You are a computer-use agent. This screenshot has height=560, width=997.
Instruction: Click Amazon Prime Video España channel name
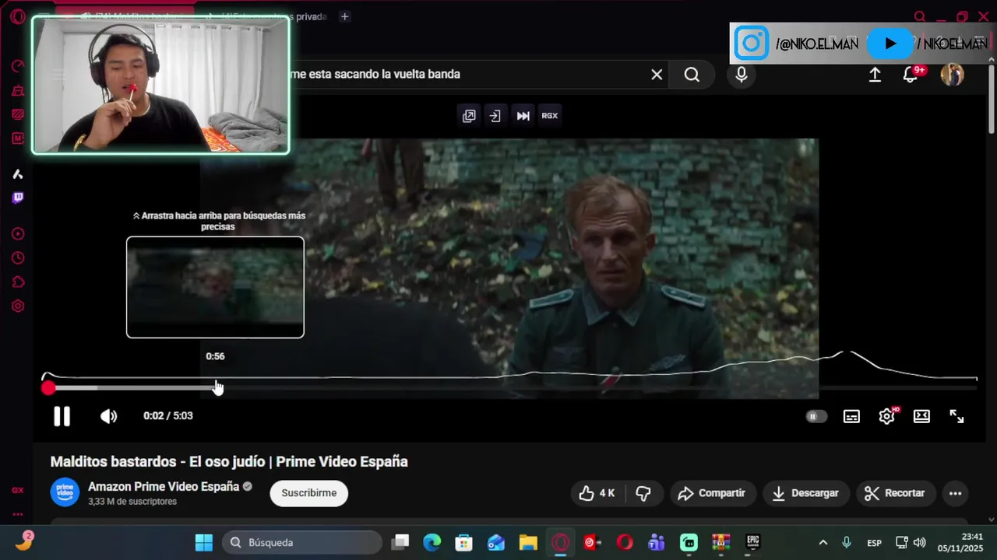tap(164, 486)
